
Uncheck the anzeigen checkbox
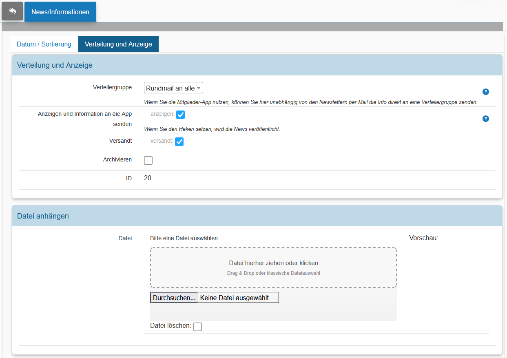pos(181,115)
